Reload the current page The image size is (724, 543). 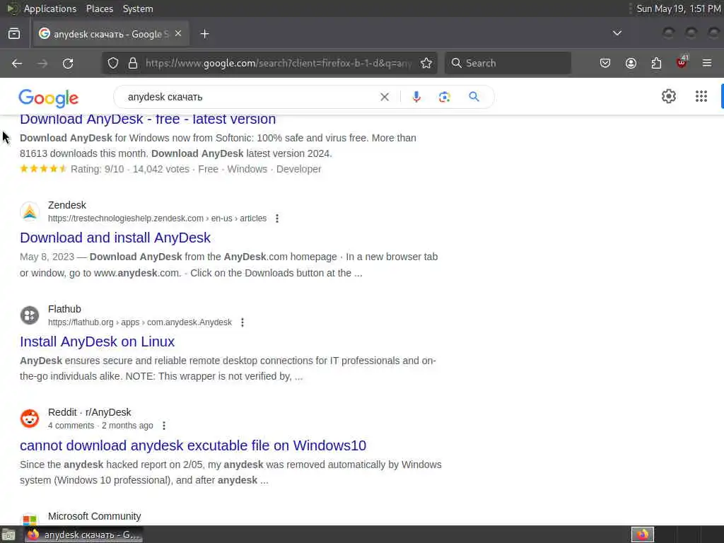click(68, 63)
